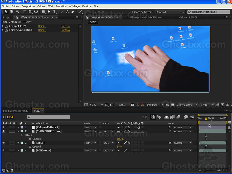Click the MAIN DROITE.mov label color swatch
The height and width of the screenshot is (174, 232).
[x=22, y=131]
